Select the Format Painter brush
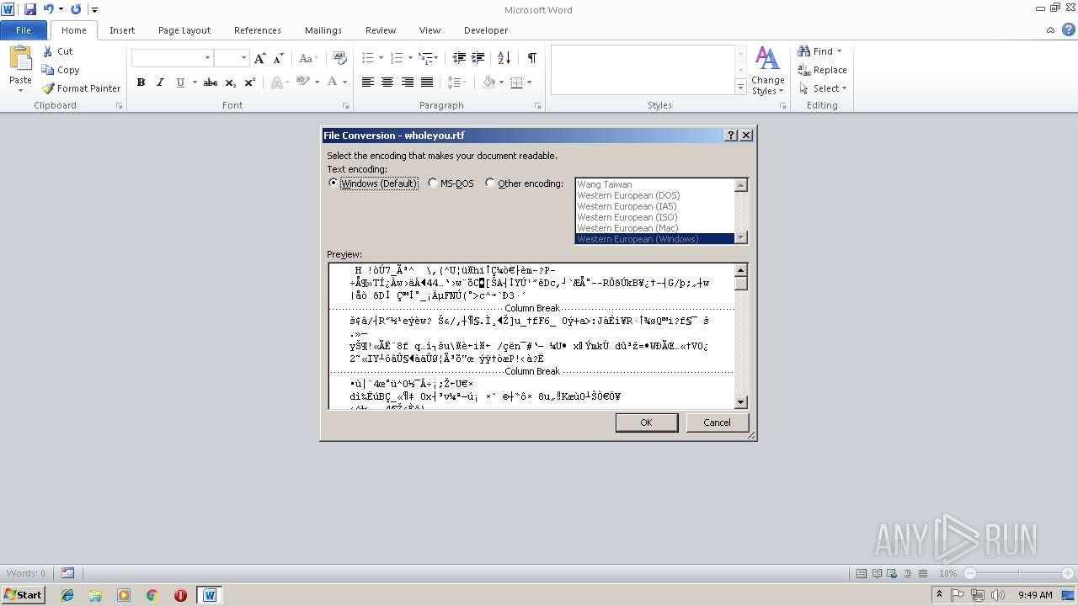The width and height of the screenshot is (1078, 606). tap(48, 88)
